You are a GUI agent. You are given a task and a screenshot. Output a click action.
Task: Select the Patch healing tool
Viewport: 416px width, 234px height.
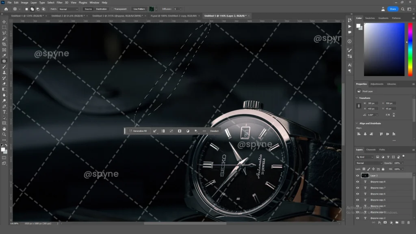pyautogui.click(x=4, y=61)
